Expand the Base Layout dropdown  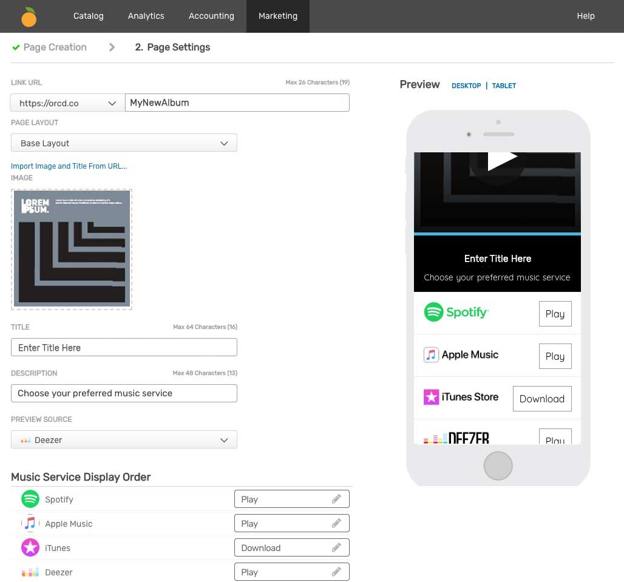pyautogui.click(x=124, y=143)
